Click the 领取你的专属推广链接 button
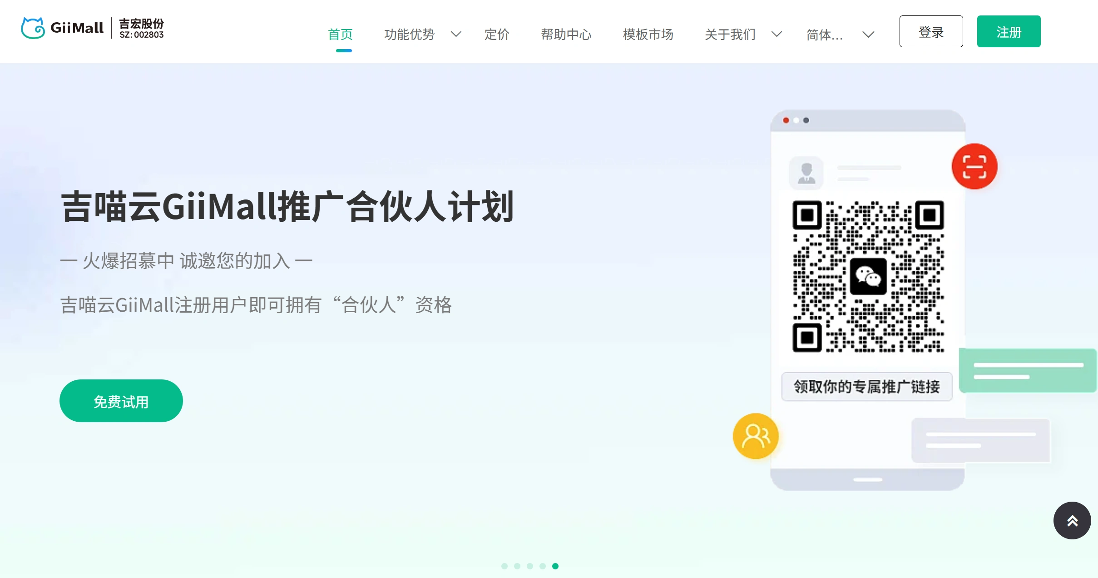 point(867,387)
